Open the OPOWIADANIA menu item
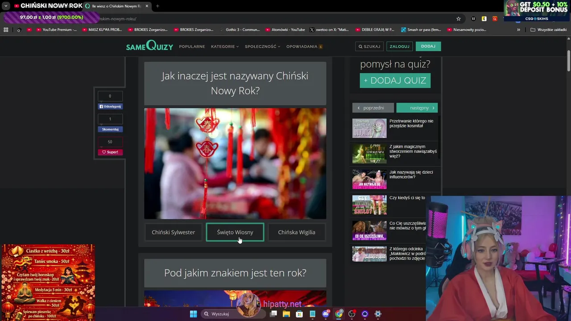Viewport: 571px width, 321px height. pyautogui.click(x=304, y=46)
